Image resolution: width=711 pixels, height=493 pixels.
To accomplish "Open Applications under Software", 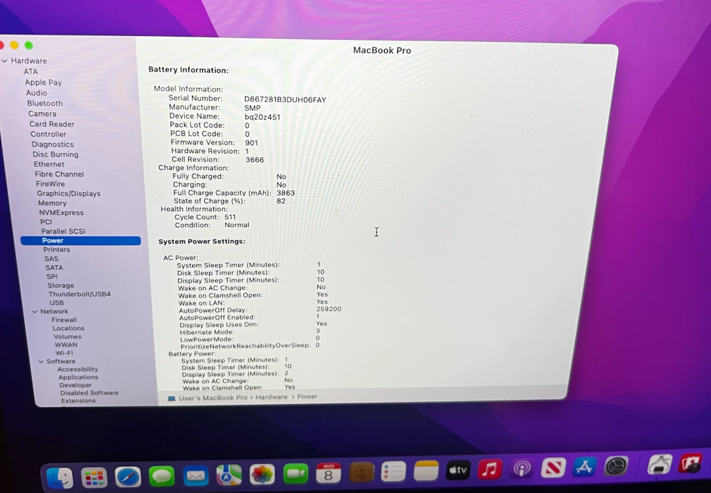I will [x=78, y=377].
